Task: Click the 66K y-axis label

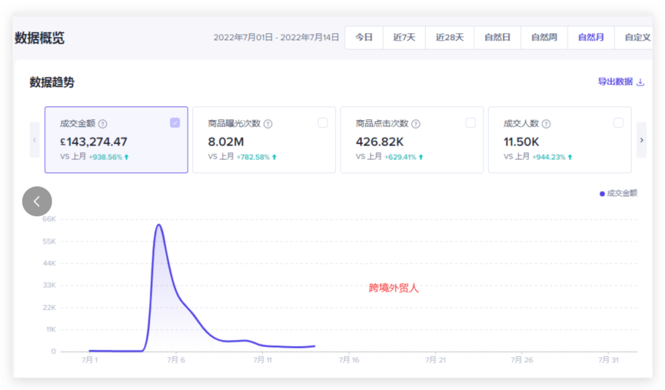Action: (x=49, y=219)
